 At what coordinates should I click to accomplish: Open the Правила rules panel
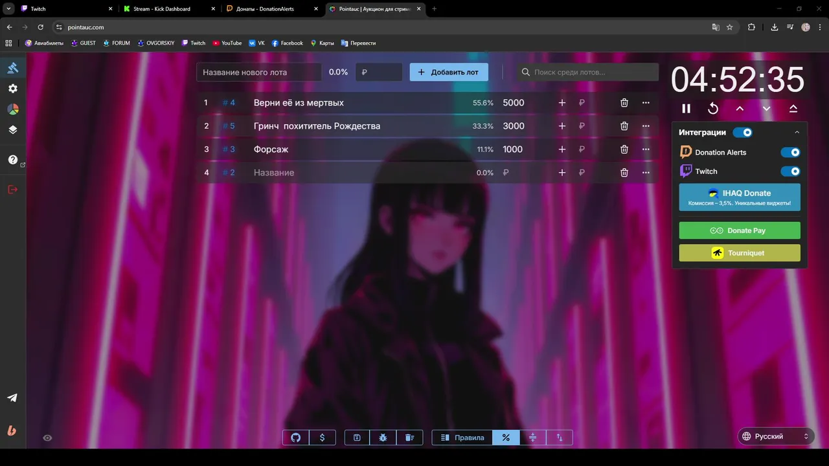462,438
